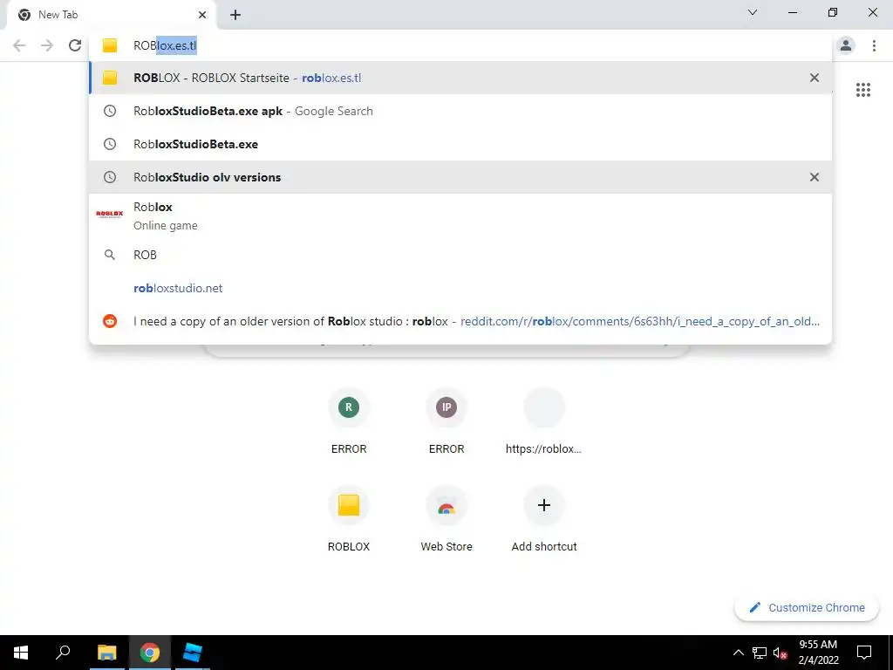Click the Chrome taskbar icon

150,653
